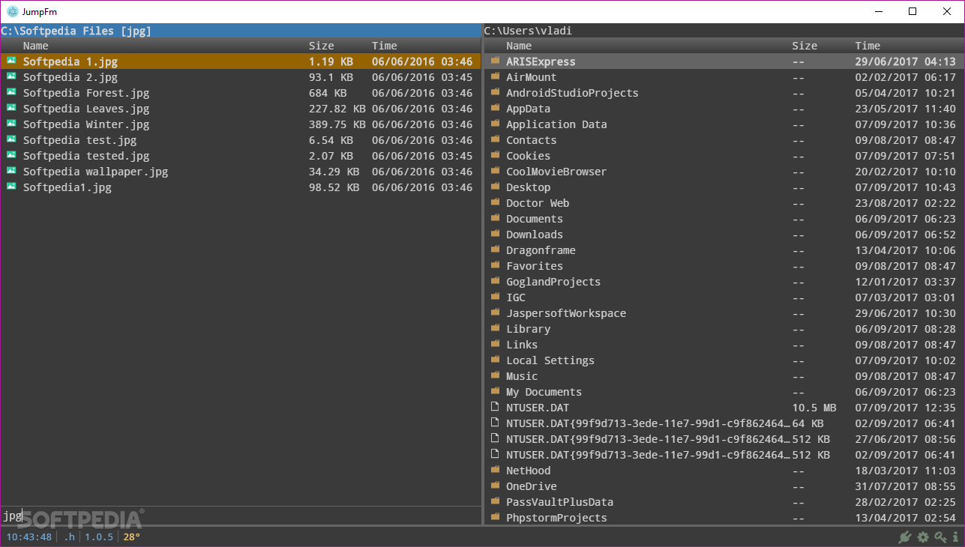Click the folder icon of Contacts
Screen dimensions: 965x547
495,139
